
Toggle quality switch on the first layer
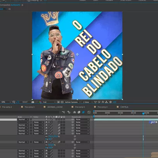coord(52,120)
